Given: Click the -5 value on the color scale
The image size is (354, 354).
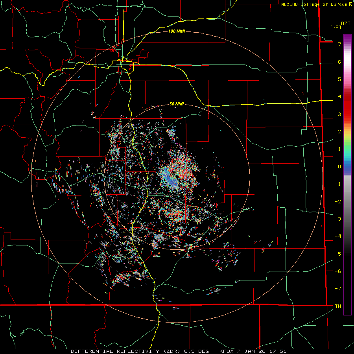Looking at the screenshot, I should [x=338, y=254].
